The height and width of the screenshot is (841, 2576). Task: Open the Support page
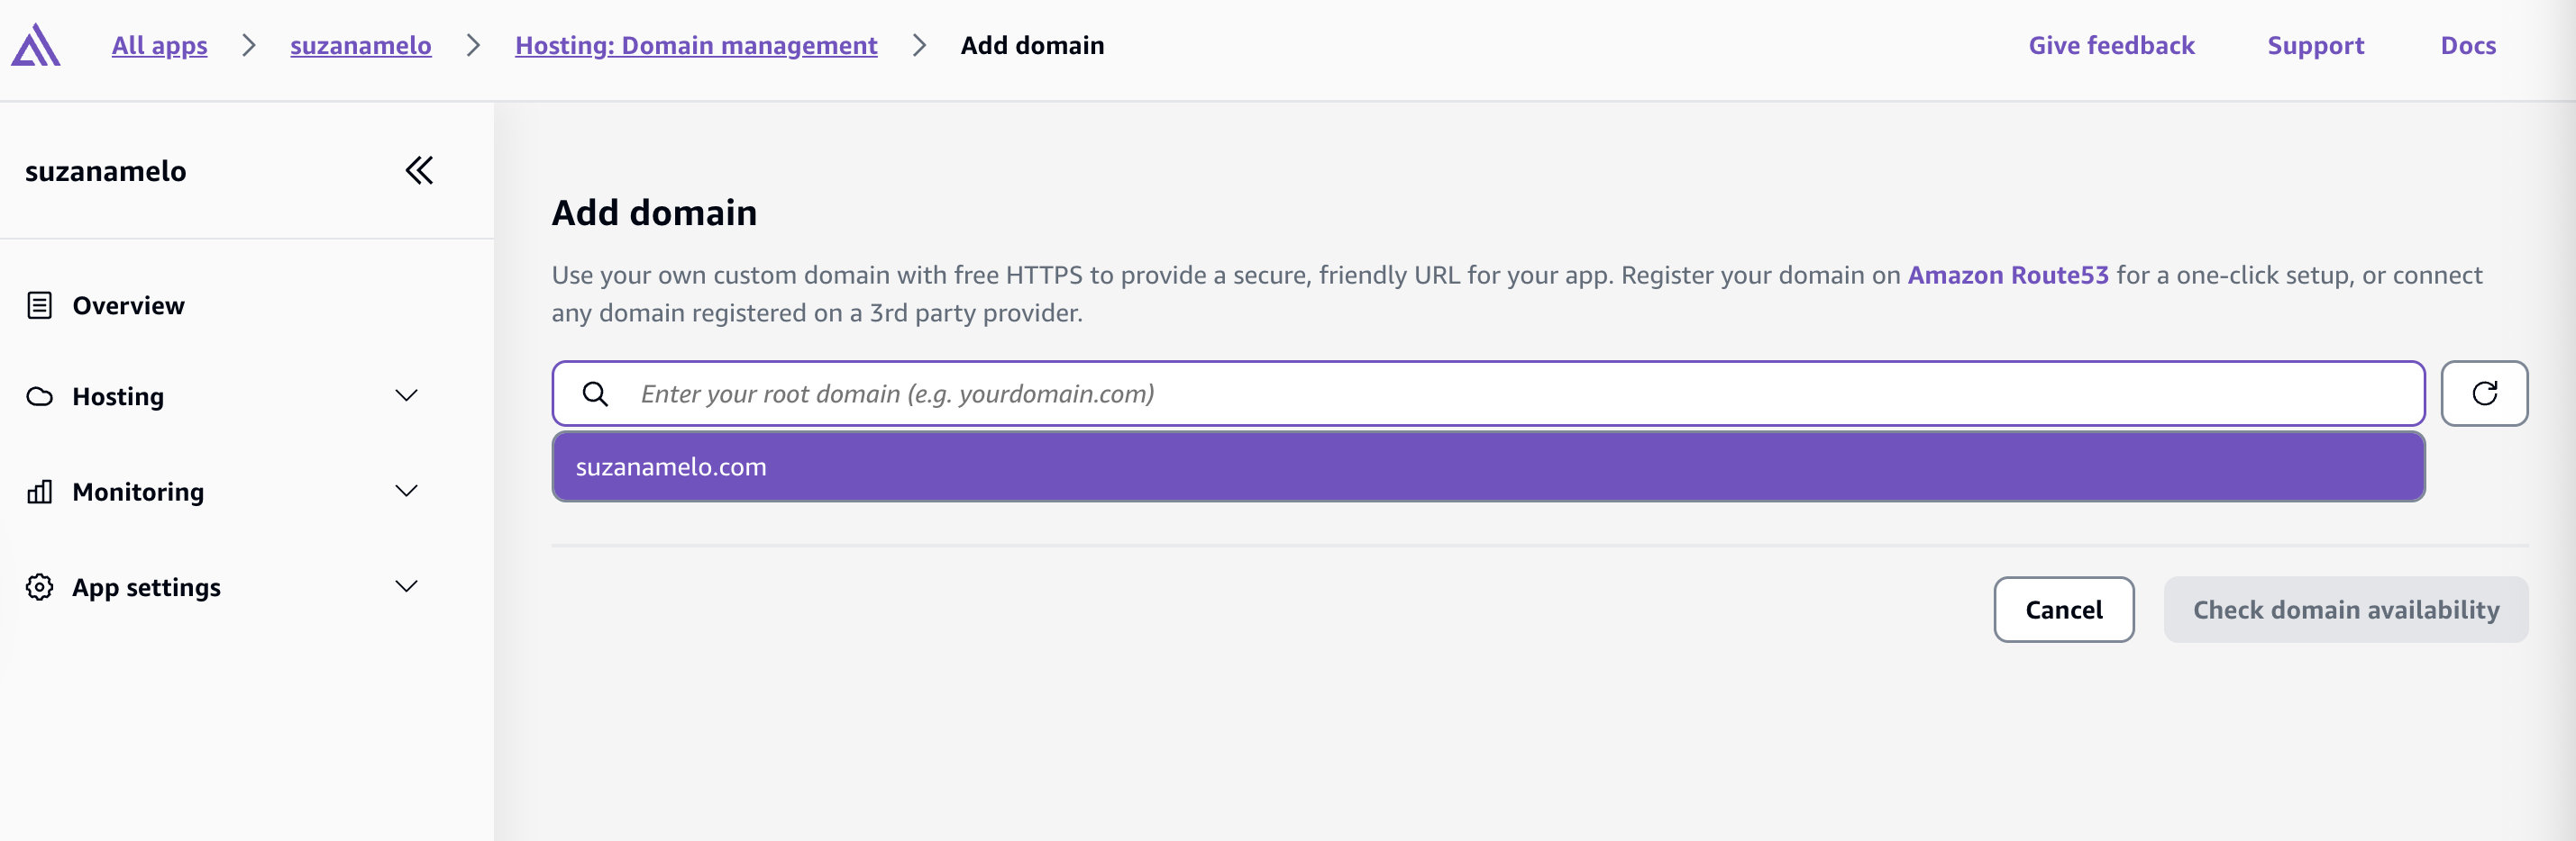pyautogui.click(x=2316, y=45)
